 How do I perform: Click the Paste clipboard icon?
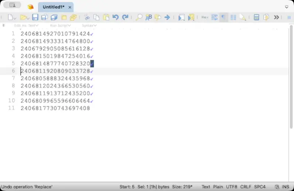pos(106,17)
